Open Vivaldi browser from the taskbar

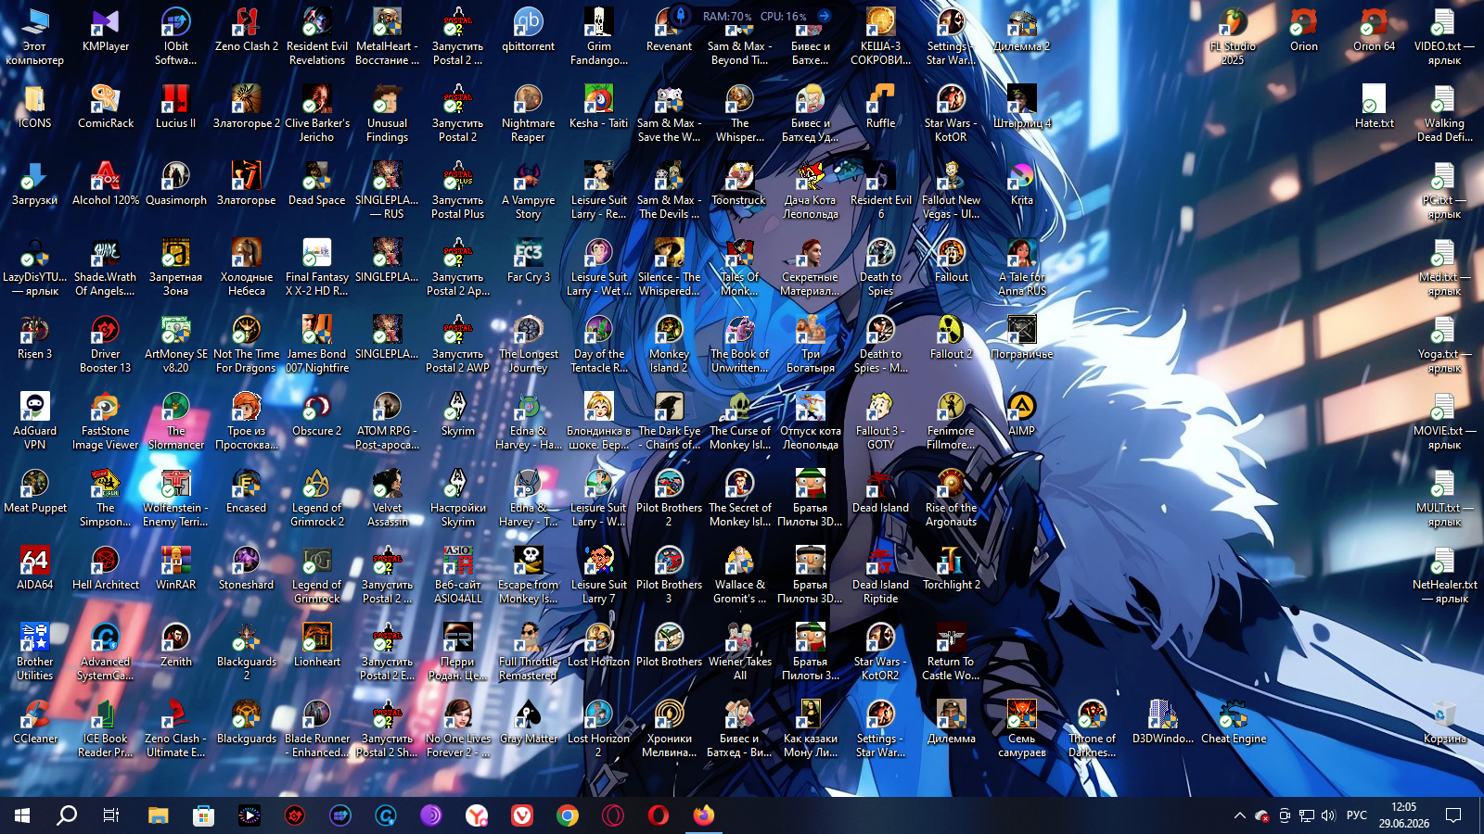522,815
